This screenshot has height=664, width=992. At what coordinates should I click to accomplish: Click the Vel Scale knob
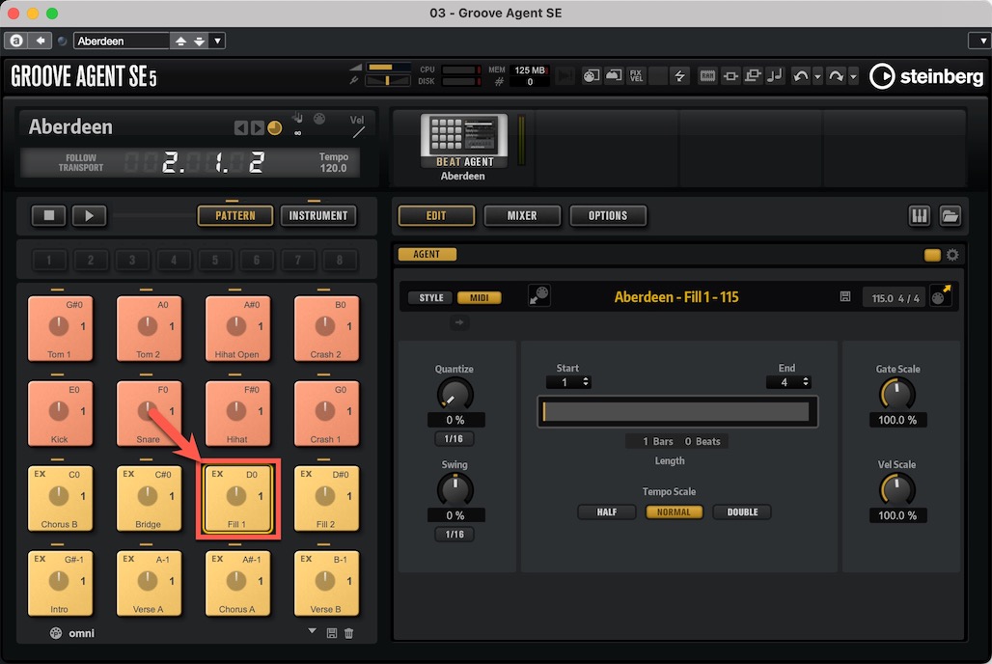click(897, 490)
